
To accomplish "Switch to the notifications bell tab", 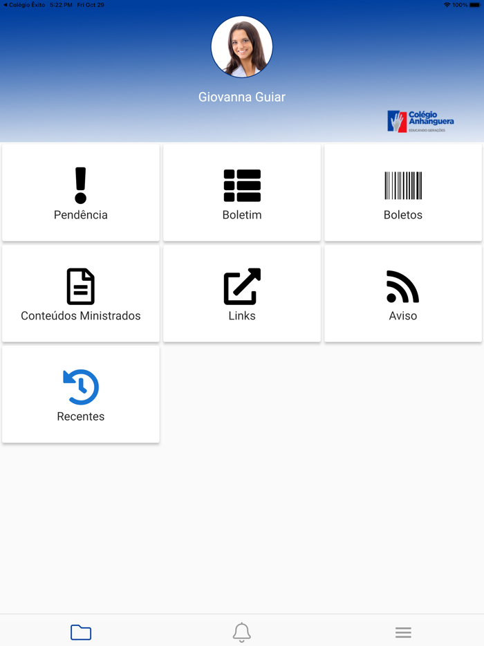I will click(x=242, y=632).
